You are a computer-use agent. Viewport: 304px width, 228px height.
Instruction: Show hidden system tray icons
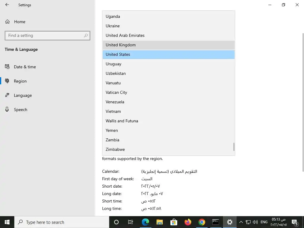pyautogui.click(x=241, y=222)
